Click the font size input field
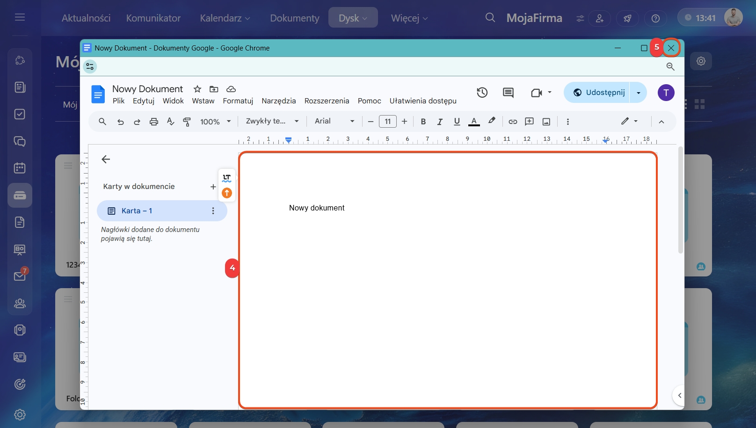The width and height of the screenshot is (756, 428). coord(387,122)
